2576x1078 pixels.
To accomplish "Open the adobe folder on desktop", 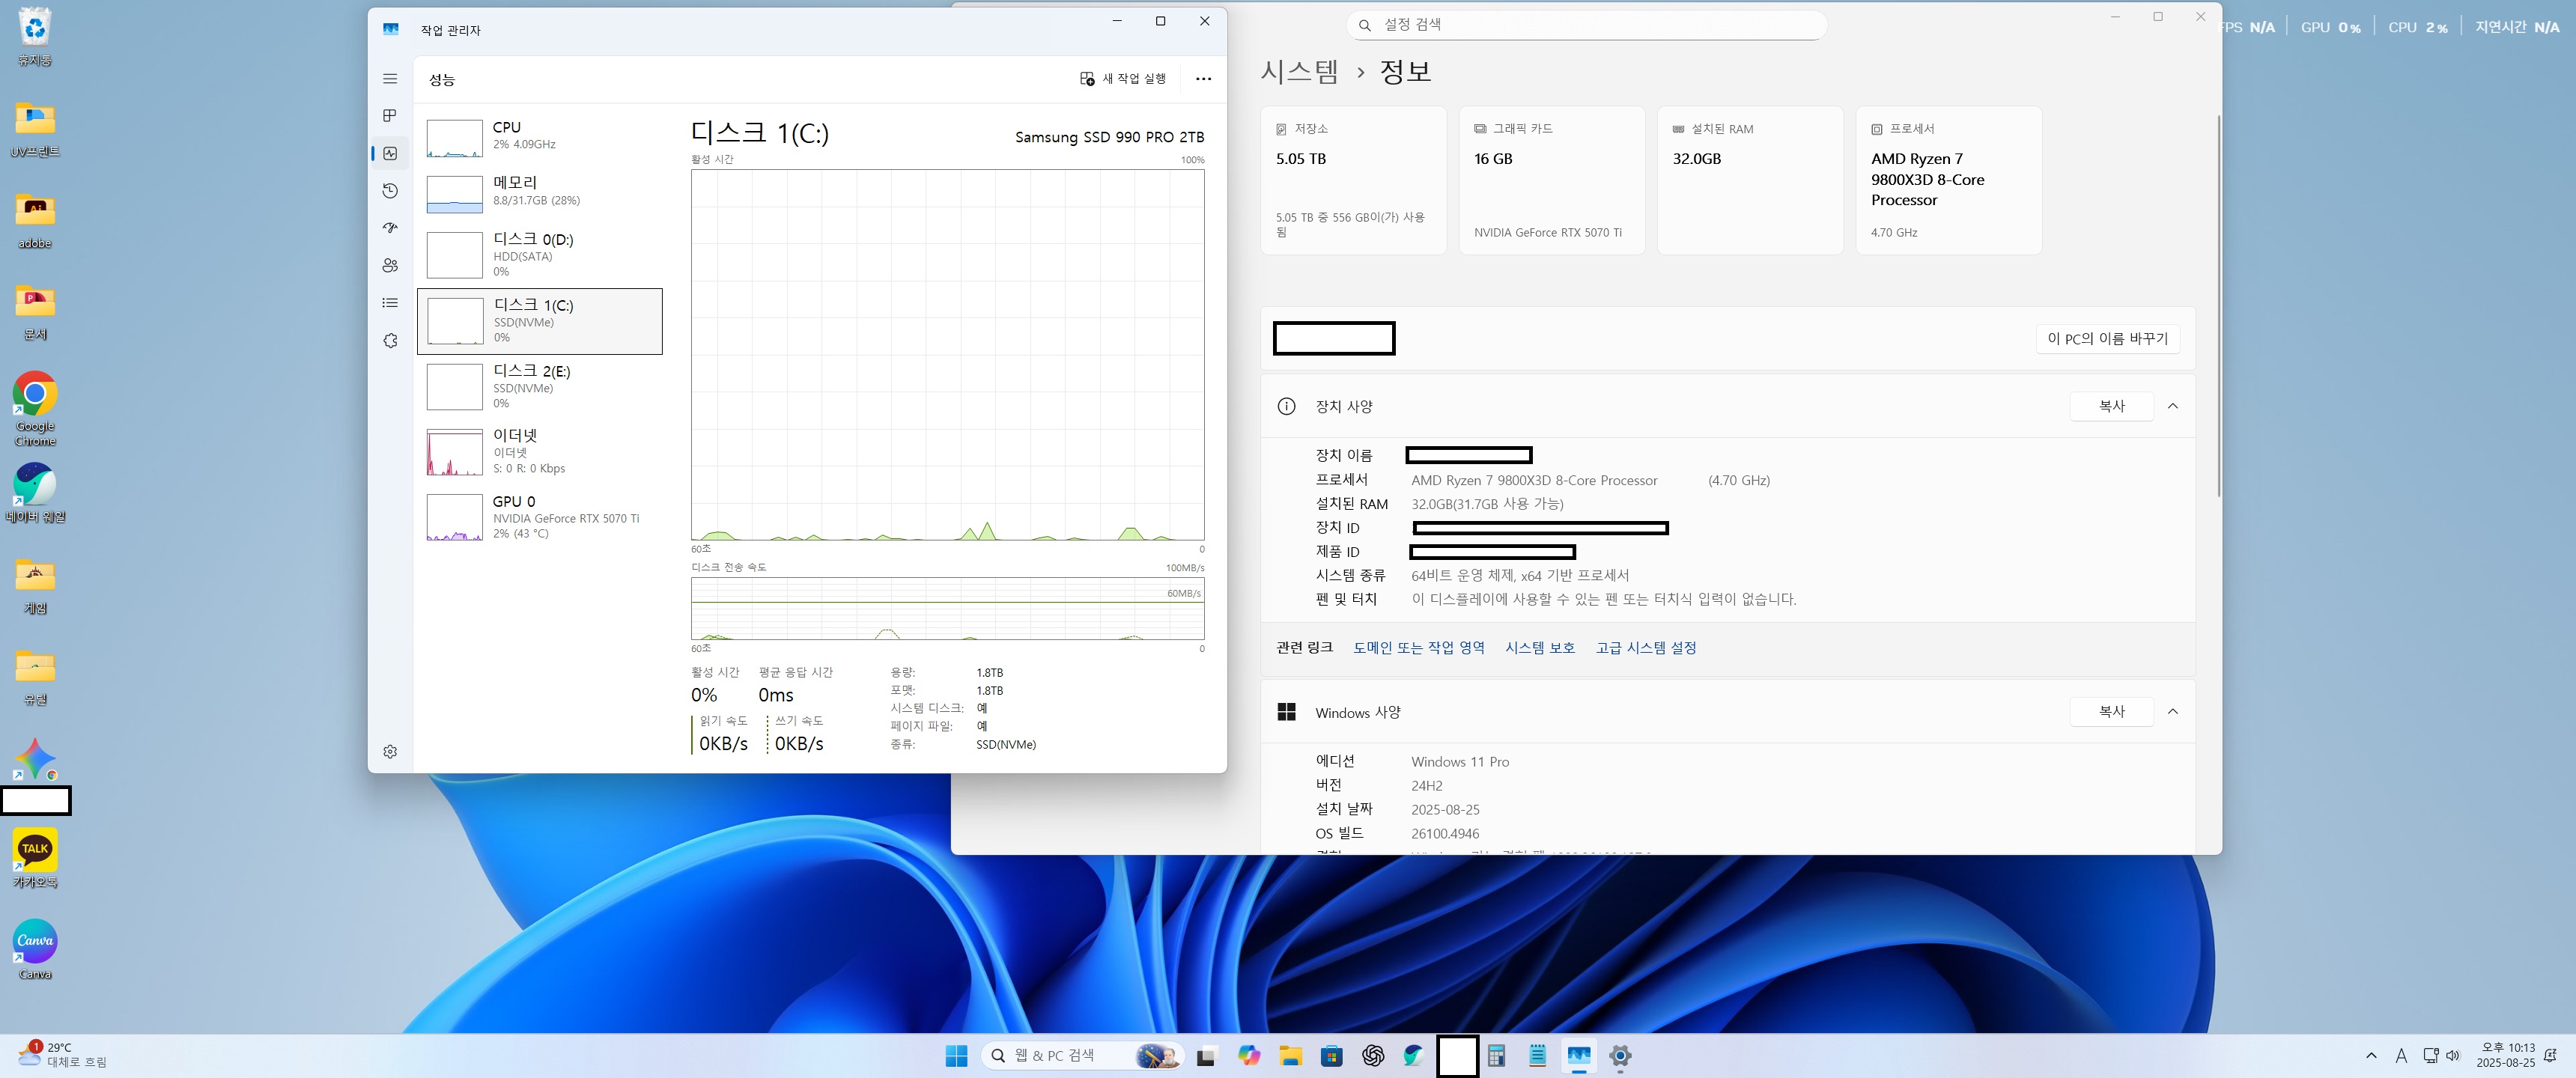I will point(35,220).
